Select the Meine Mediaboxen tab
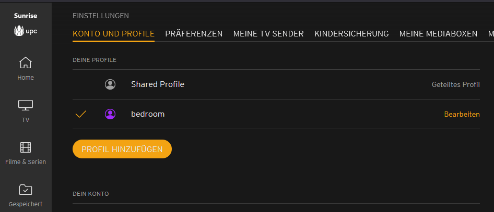 pos(438,34)
